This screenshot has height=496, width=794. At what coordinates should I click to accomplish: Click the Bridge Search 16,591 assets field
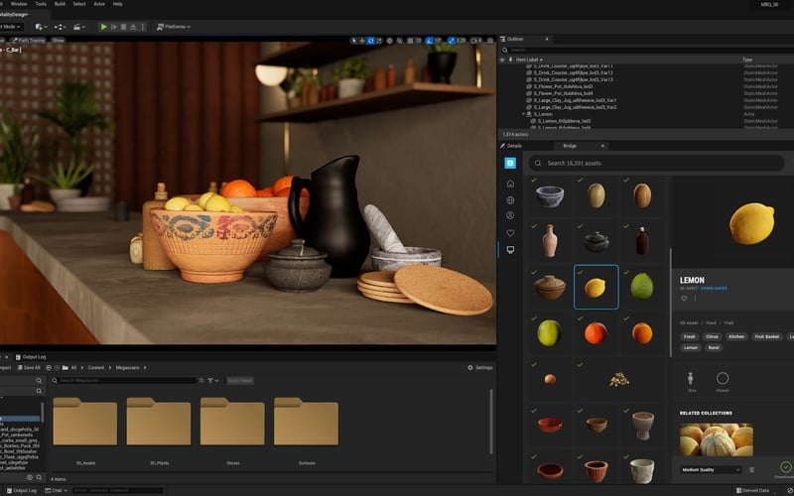[x=656, y=163]
